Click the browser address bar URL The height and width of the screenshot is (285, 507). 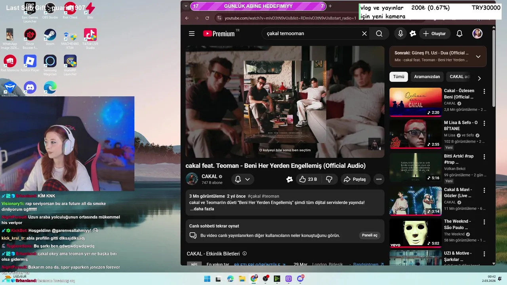tap(290, 18)
